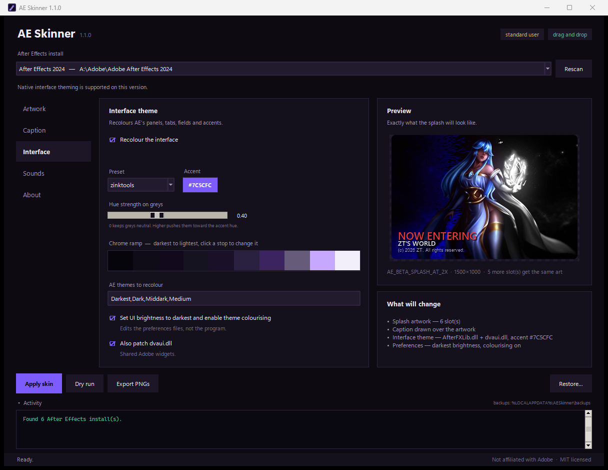Click the hue strength value 0.40
The image size is (608, 470).
pos(242,216)
